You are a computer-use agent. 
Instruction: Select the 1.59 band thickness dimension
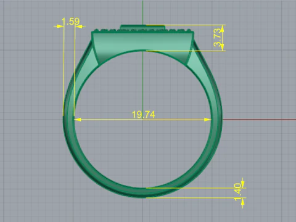[70, 22]
